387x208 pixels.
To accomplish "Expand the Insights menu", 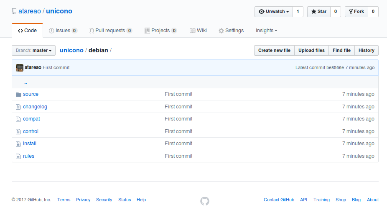I will pyautogui.click(x=266, y=31).
